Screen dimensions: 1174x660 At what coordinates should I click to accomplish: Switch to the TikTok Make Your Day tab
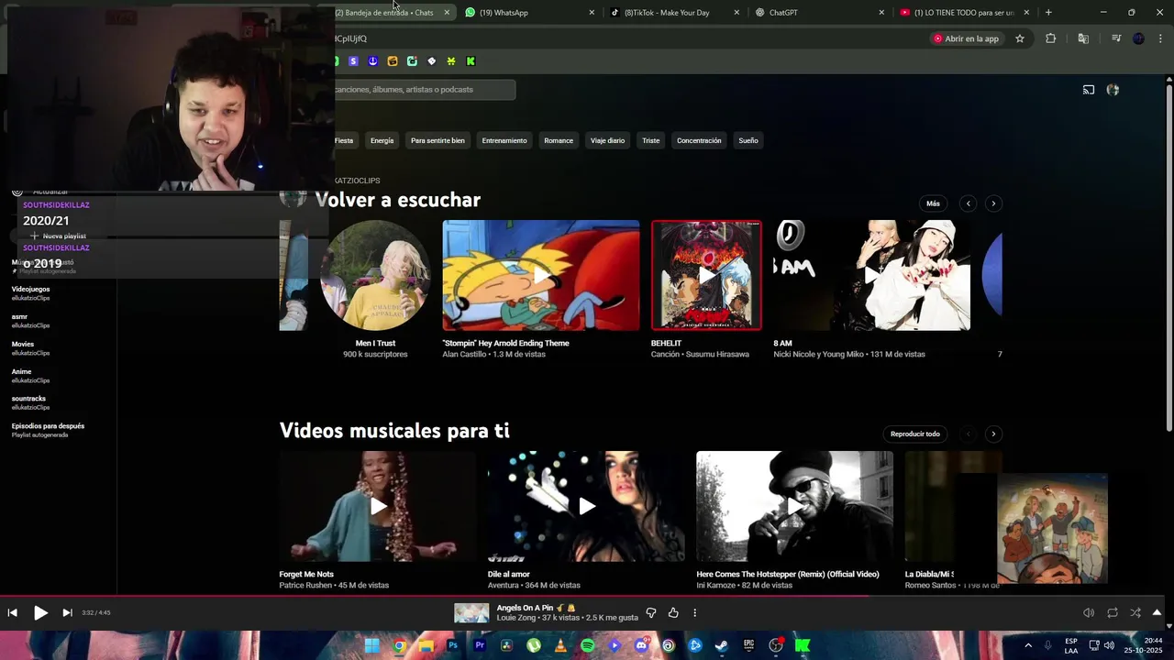click(674, 13)
